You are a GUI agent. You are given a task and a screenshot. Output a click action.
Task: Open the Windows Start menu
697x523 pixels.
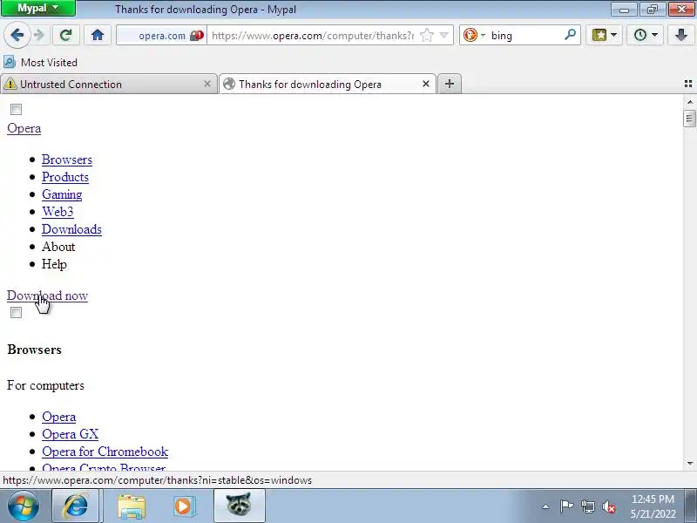click(24, 506)
